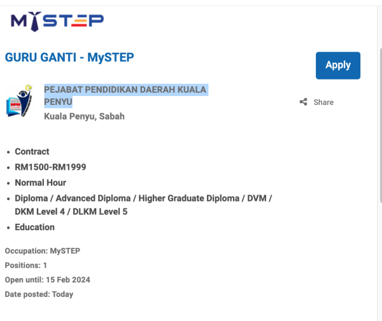Click the vertical scrollbar on the right edge
The width and height of the screenshot is (382, 321).
point(379,127)
